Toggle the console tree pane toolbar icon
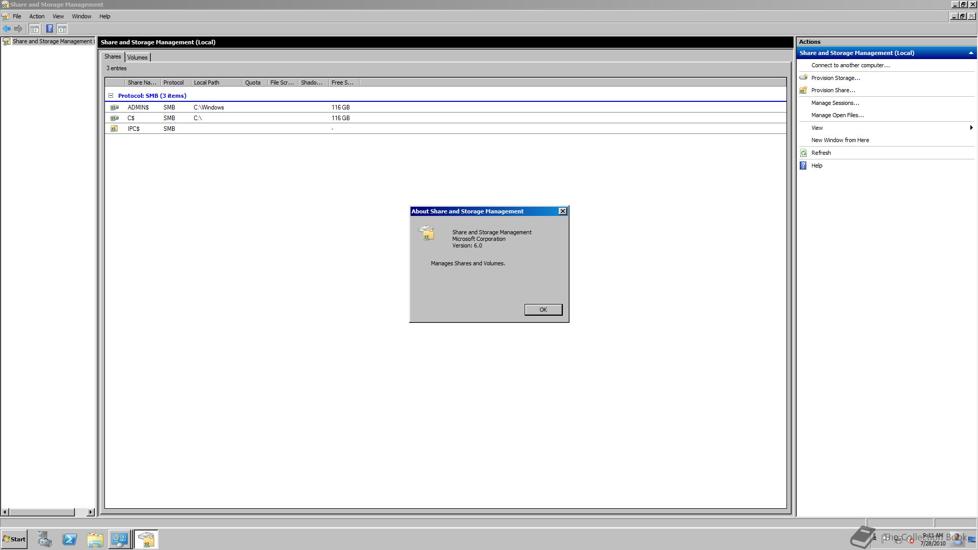This screenshot has width=978, height=550. pyautogui.click(x=34, y=29)
